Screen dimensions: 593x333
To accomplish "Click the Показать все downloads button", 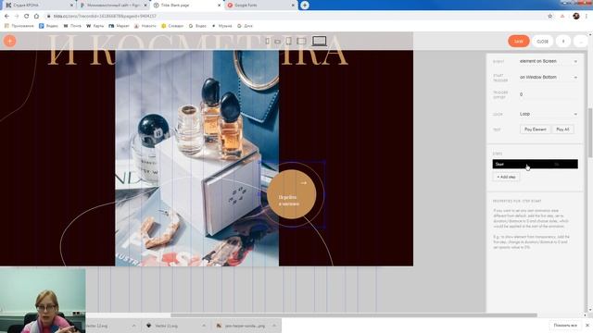I will coord(565,326).
